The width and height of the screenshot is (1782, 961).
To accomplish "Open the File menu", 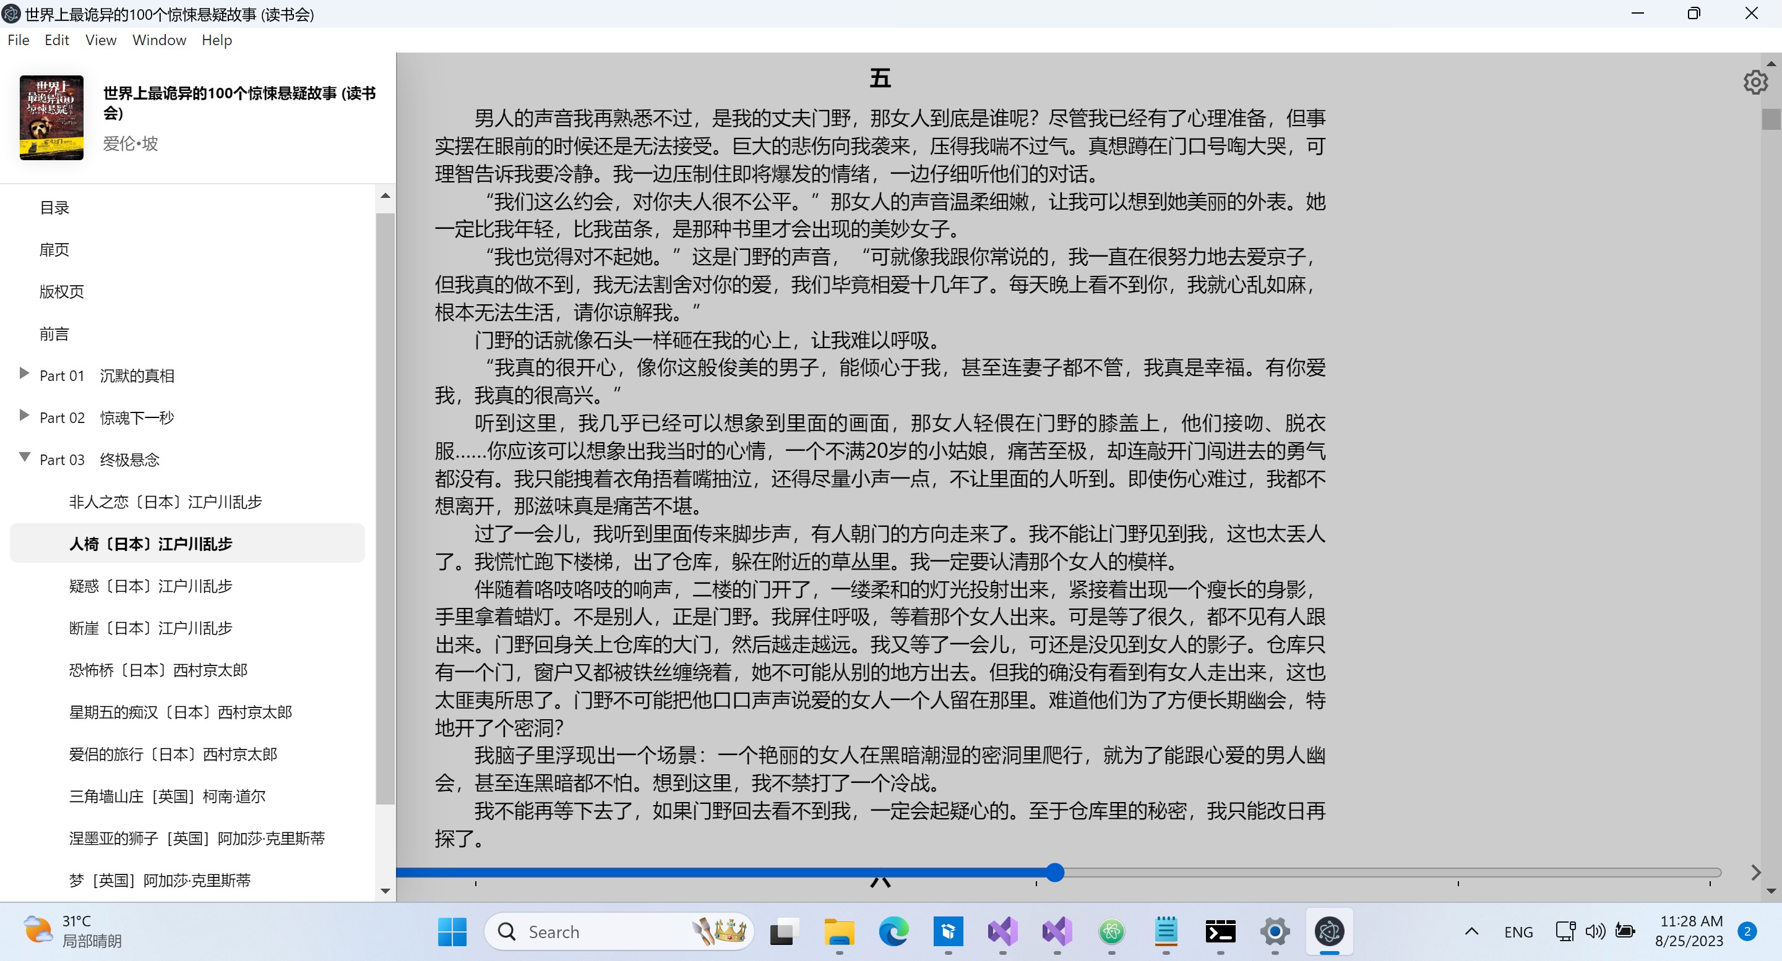I will click(x=18, y=40).
